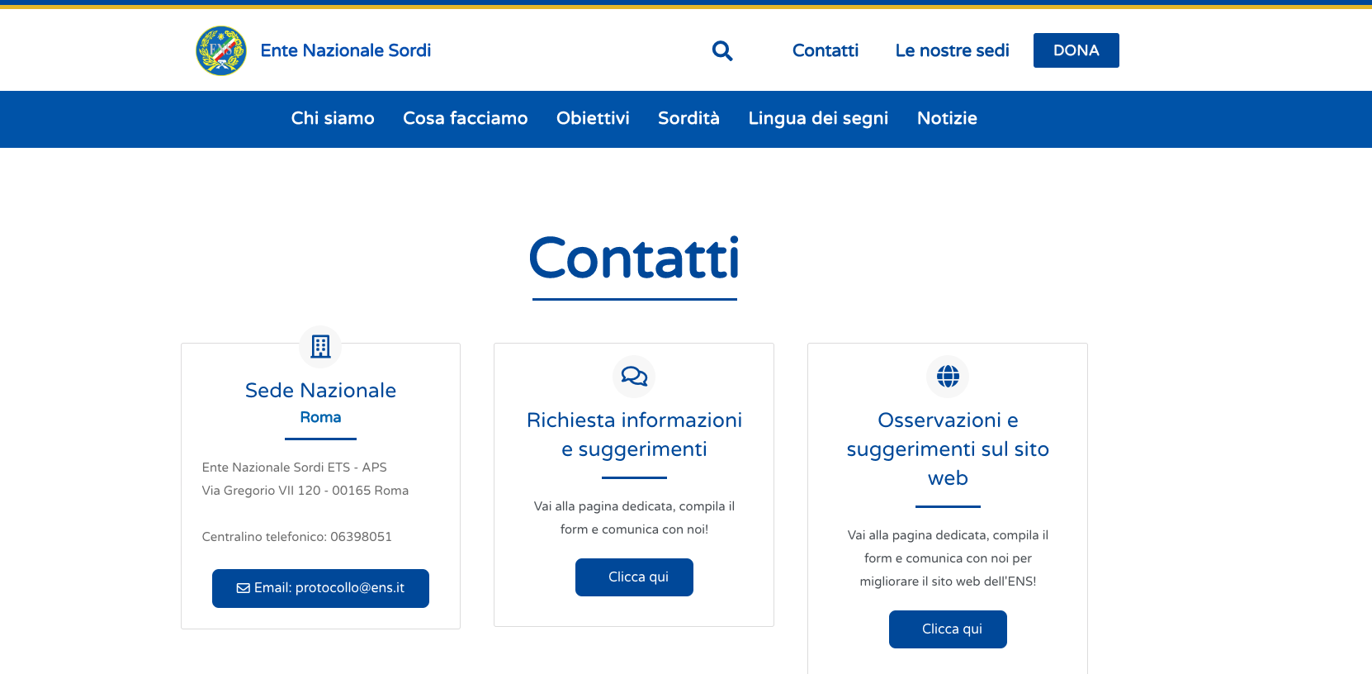Viewport: 1372px width, 674px height.
Task: Click 'Clicca qui' under Osservazioni sul sito web
Action: [948, 629]
